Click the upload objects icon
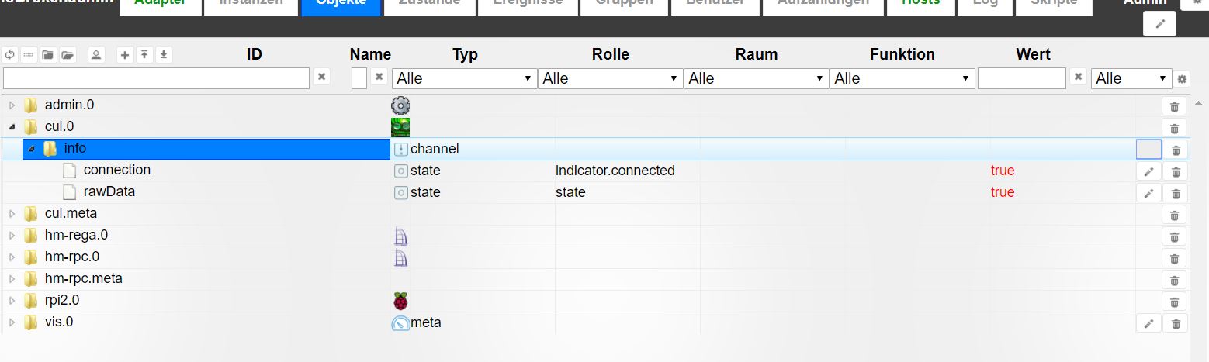The width and height of the screenshot is (1209, 362). [x=144, y=54]
